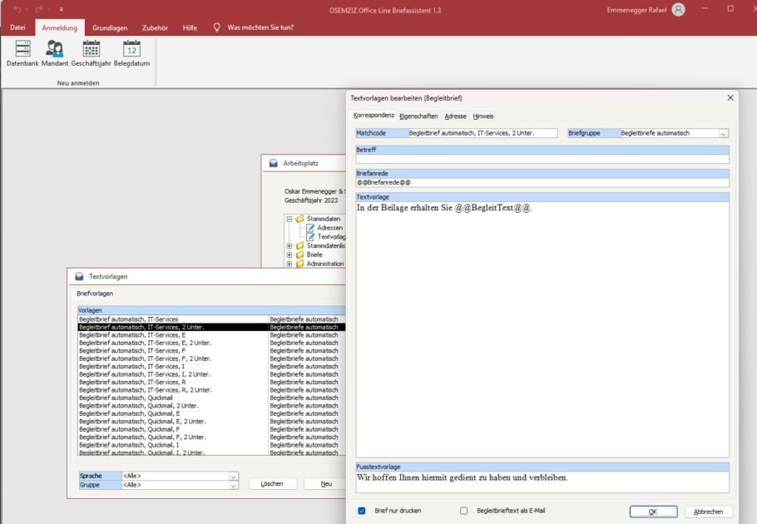Uncheck 'Brief nur drucken' checkbox
This screenshot has width=757, height=524.
point(362,511)
